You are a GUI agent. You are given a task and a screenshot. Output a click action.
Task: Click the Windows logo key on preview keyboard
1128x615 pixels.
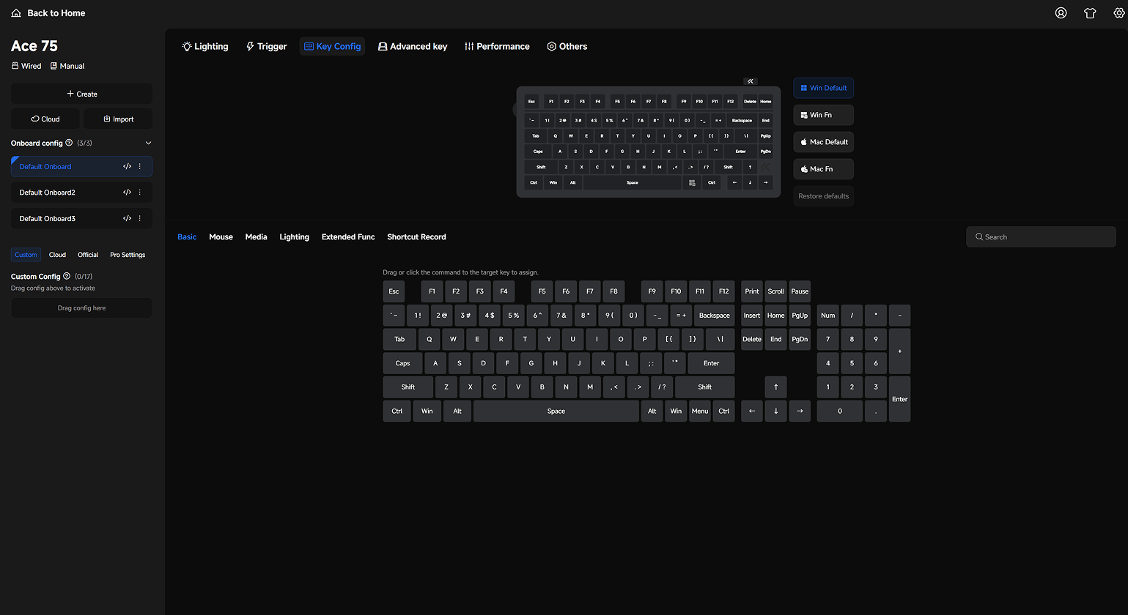coord(691,183)
